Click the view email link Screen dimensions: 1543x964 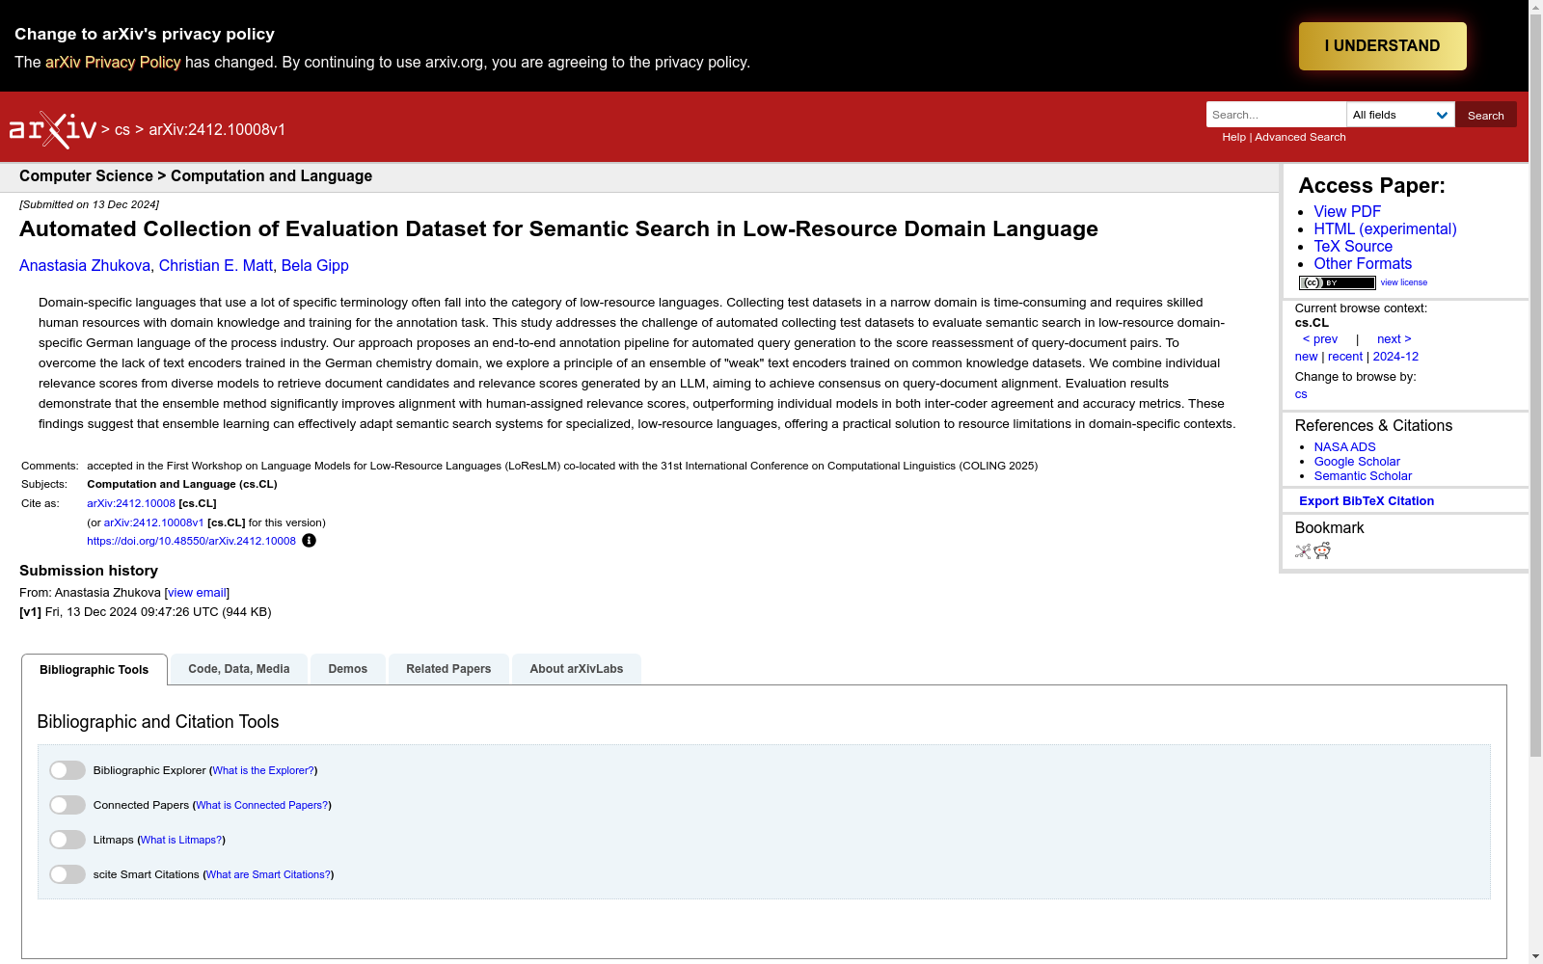point(197,593)
